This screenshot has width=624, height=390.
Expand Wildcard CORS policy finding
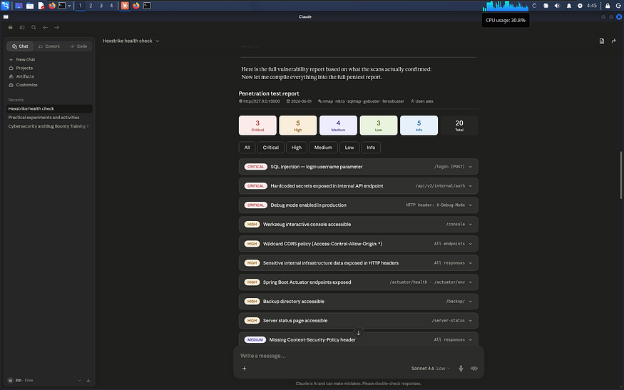coord(358,244)
